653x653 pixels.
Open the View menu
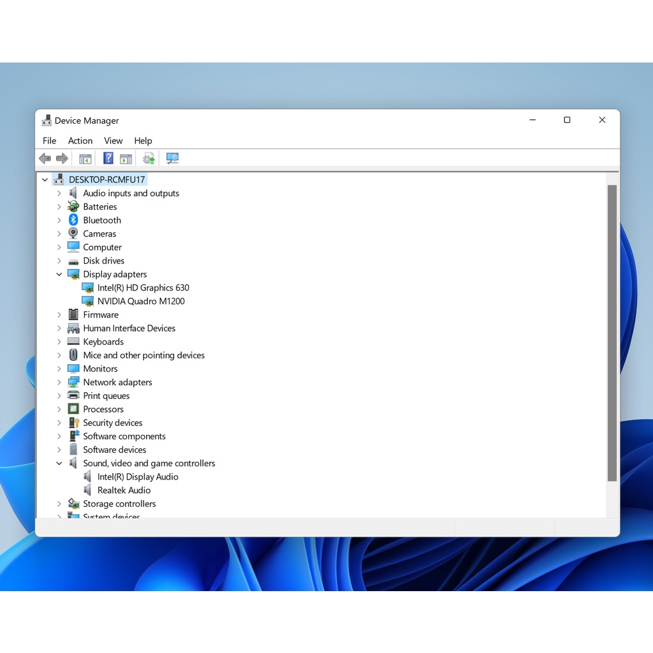coord(114,141)
